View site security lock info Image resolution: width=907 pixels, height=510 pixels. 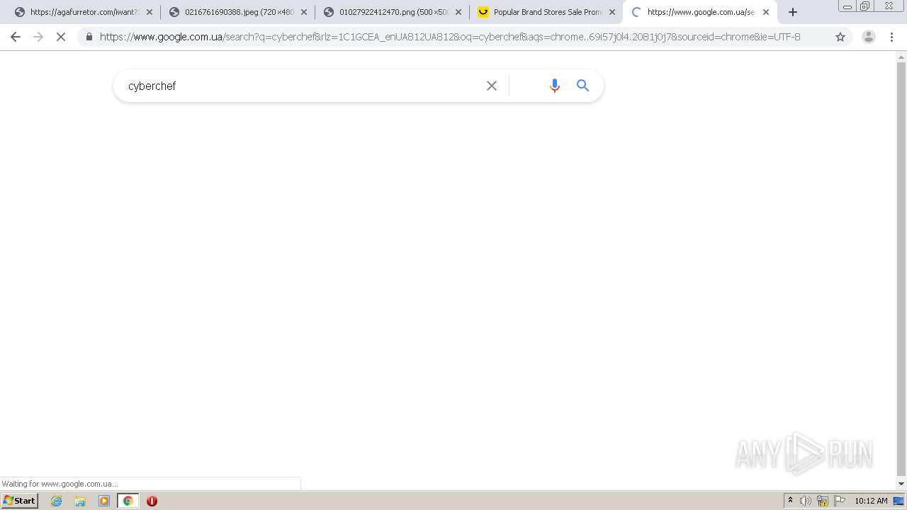point(89,37)
